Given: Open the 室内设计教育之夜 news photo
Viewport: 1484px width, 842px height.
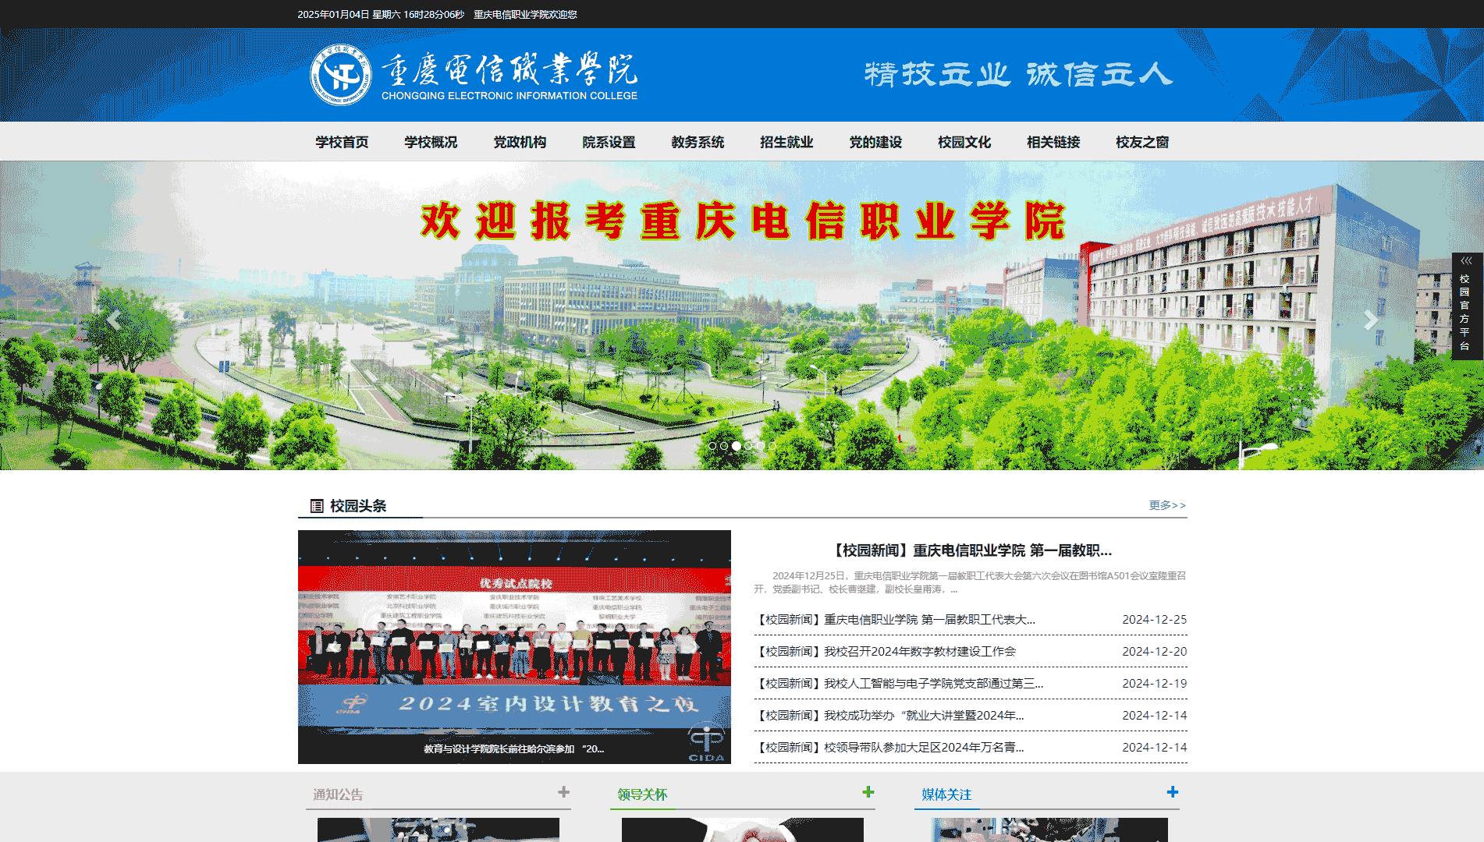Looking at the screenshot, I should (514, 647).
